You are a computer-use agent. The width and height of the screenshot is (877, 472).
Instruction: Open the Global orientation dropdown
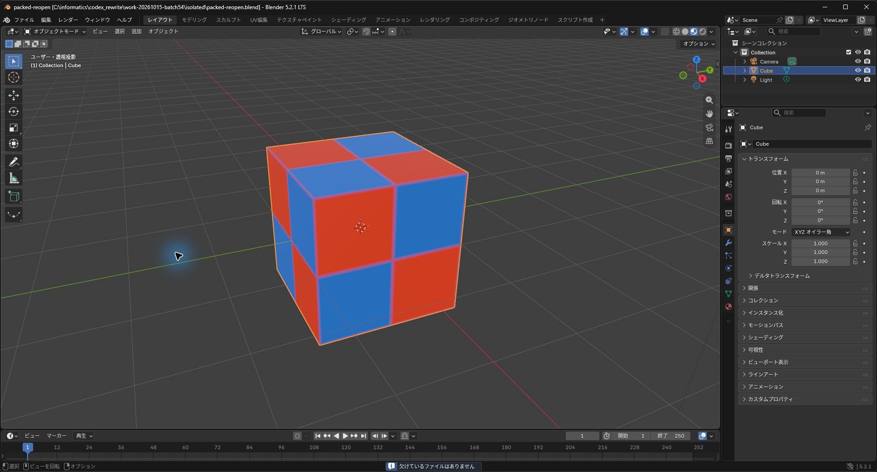point(322,32)
